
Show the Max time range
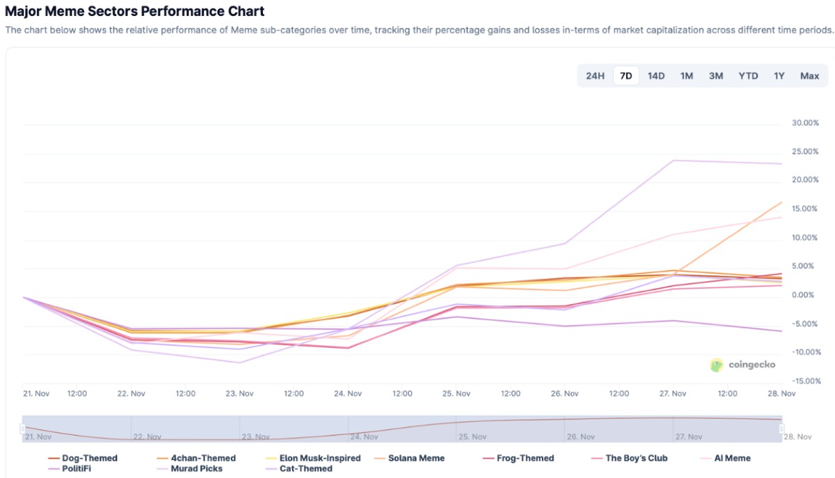tap(809, 76)
